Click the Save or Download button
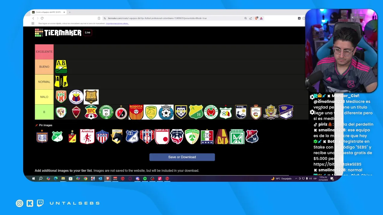383x215 pixels. (182, 157)
